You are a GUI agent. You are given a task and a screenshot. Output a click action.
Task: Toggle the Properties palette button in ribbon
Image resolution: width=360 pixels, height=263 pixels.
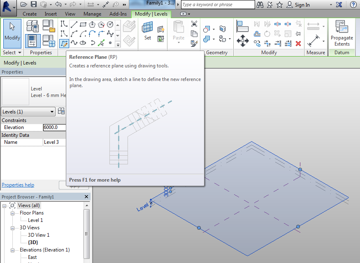click(x=33, y=41)
